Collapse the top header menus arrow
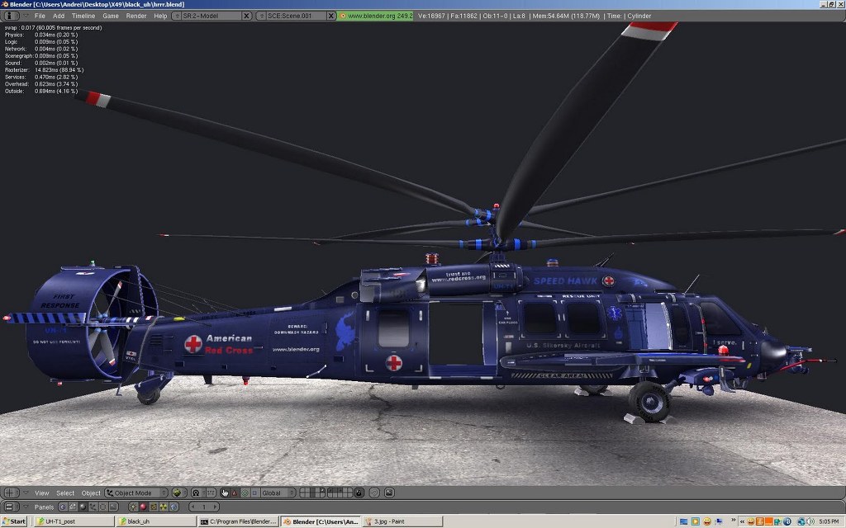Viewport: 846px width, 528px height. pyautogui.click(x=26, y=16)
